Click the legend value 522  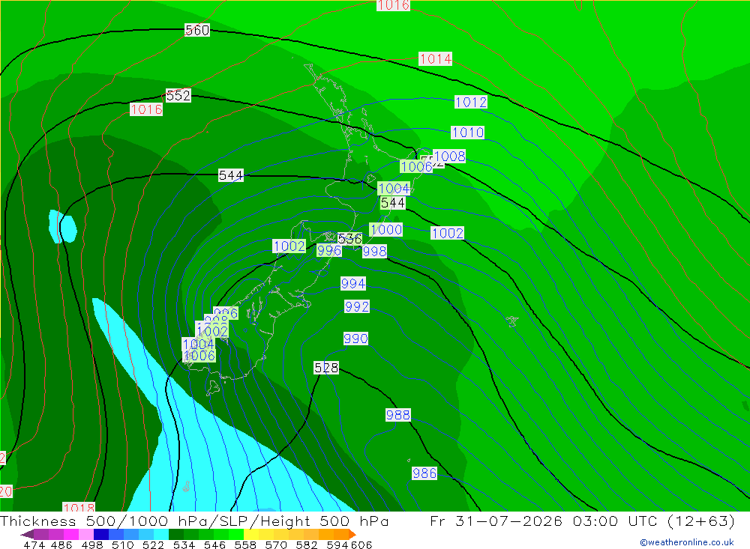pyautogui.click(x=153, y=545)
